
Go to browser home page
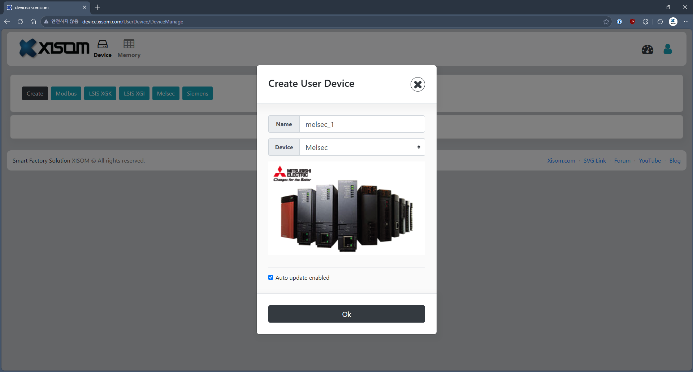click(33, 22)
